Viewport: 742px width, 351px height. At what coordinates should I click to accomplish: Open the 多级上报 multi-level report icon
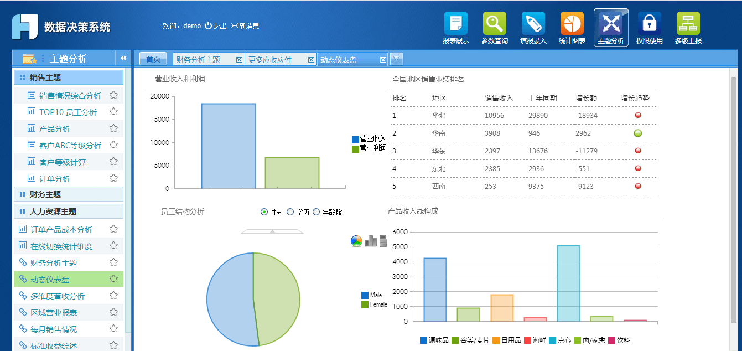(688, 24)
